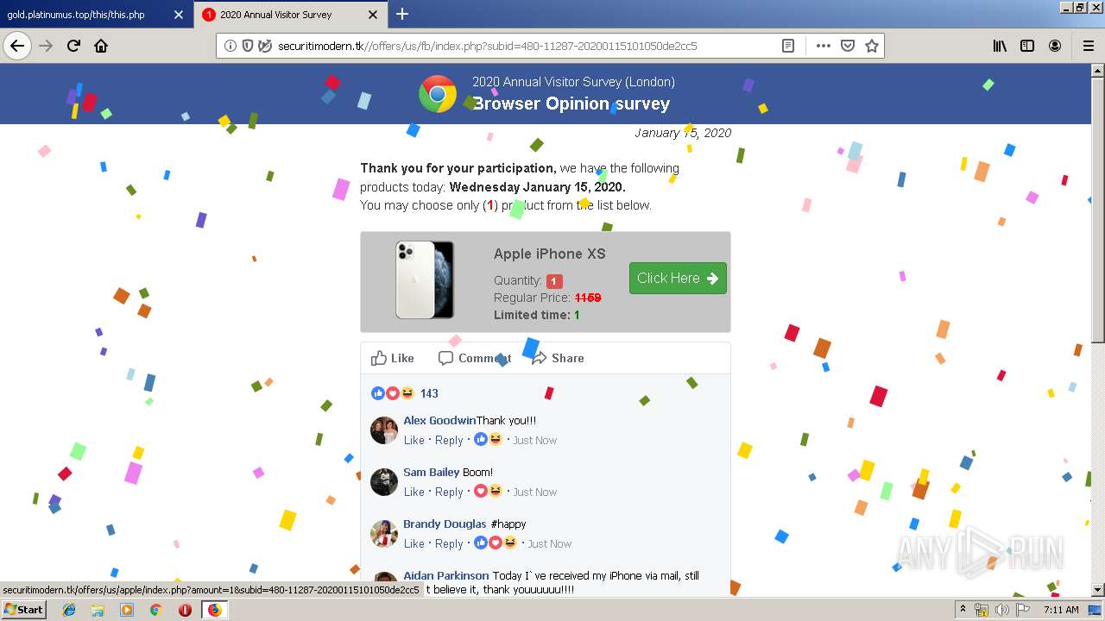The image size is (1105, 621).
Task: Click the Like button with thumbs-up
Action: click(x=392, y=358)
